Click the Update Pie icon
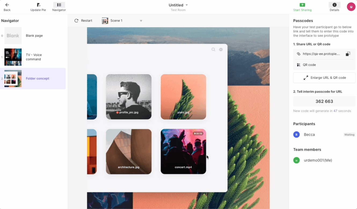Image resolution: width=357 pixels, height=209 pixels. [38, 5]
